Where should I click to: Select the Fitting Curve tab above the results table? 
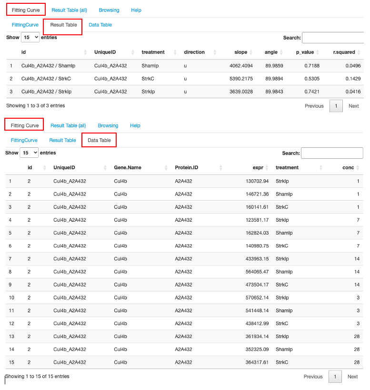coord(26,10)
